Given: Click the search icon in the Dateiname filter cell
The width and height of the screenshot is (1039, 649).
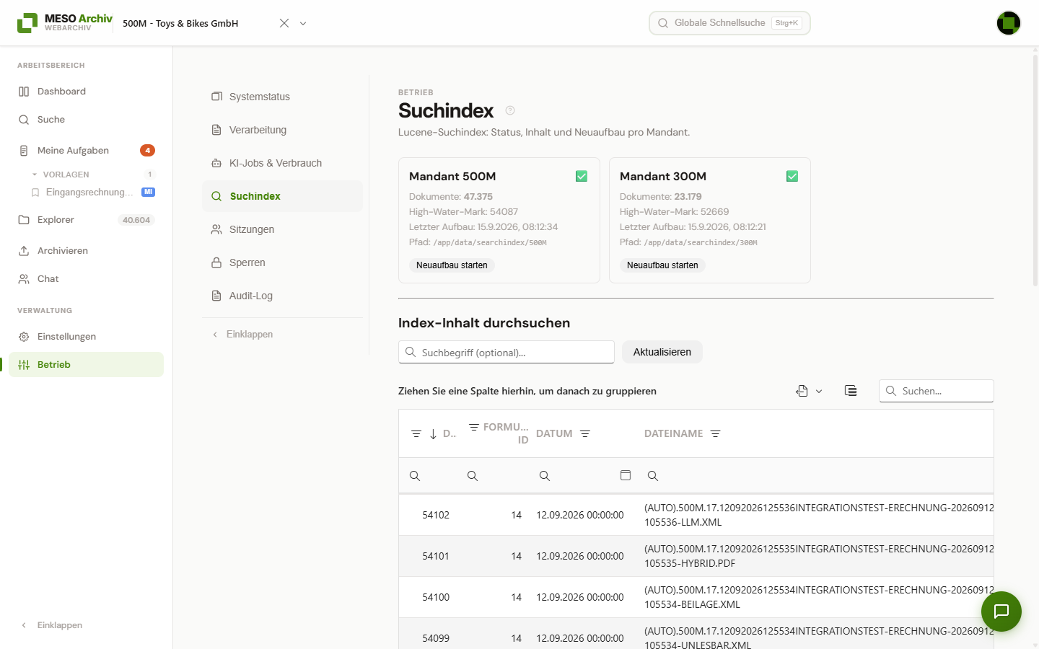Looking at the screenshot, I should tap(653, 476).
